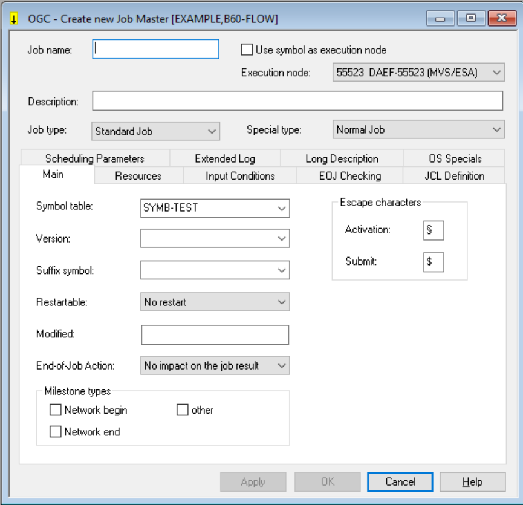The image size is (523, 505).
Task: Expand End-of-Job Action dropdown
Action: [215, 365]
